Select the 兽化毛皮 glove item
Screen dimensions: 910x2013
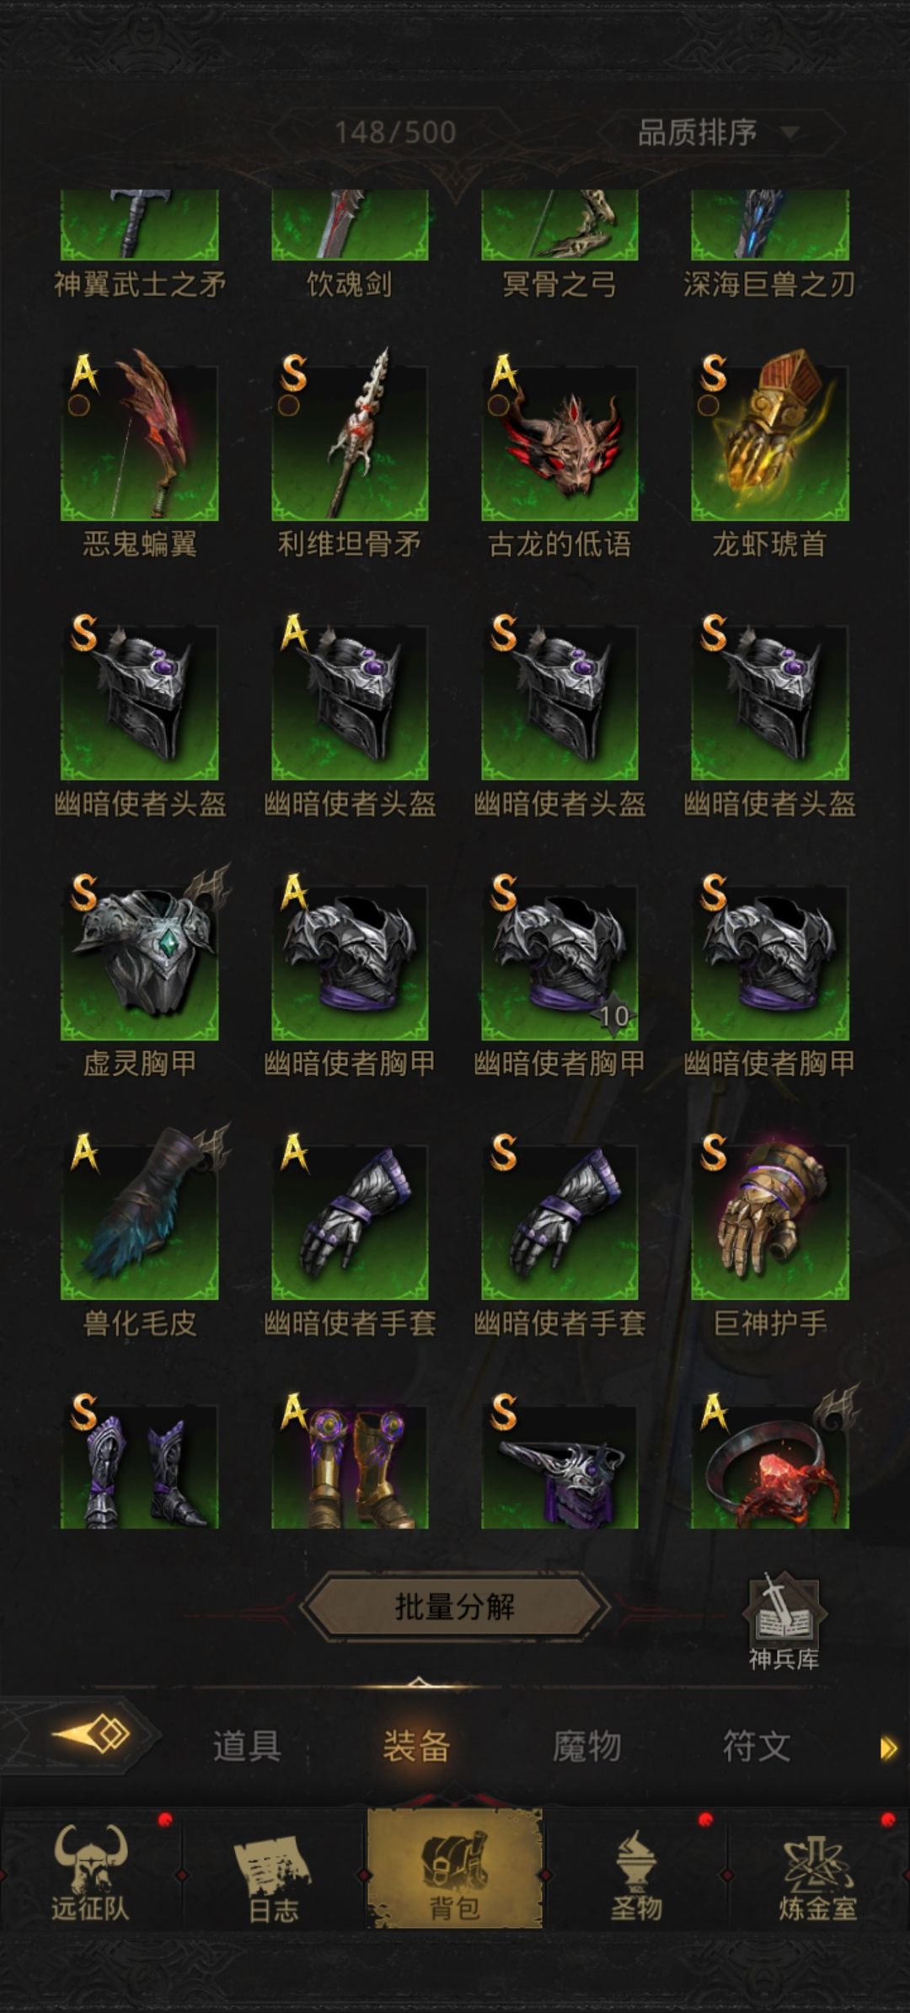pyautogui.click(x=140, y=1221)
